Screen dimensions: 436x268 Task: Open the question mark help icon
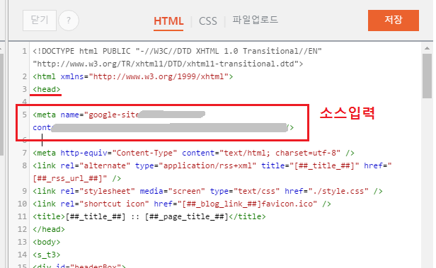[69, 21]
